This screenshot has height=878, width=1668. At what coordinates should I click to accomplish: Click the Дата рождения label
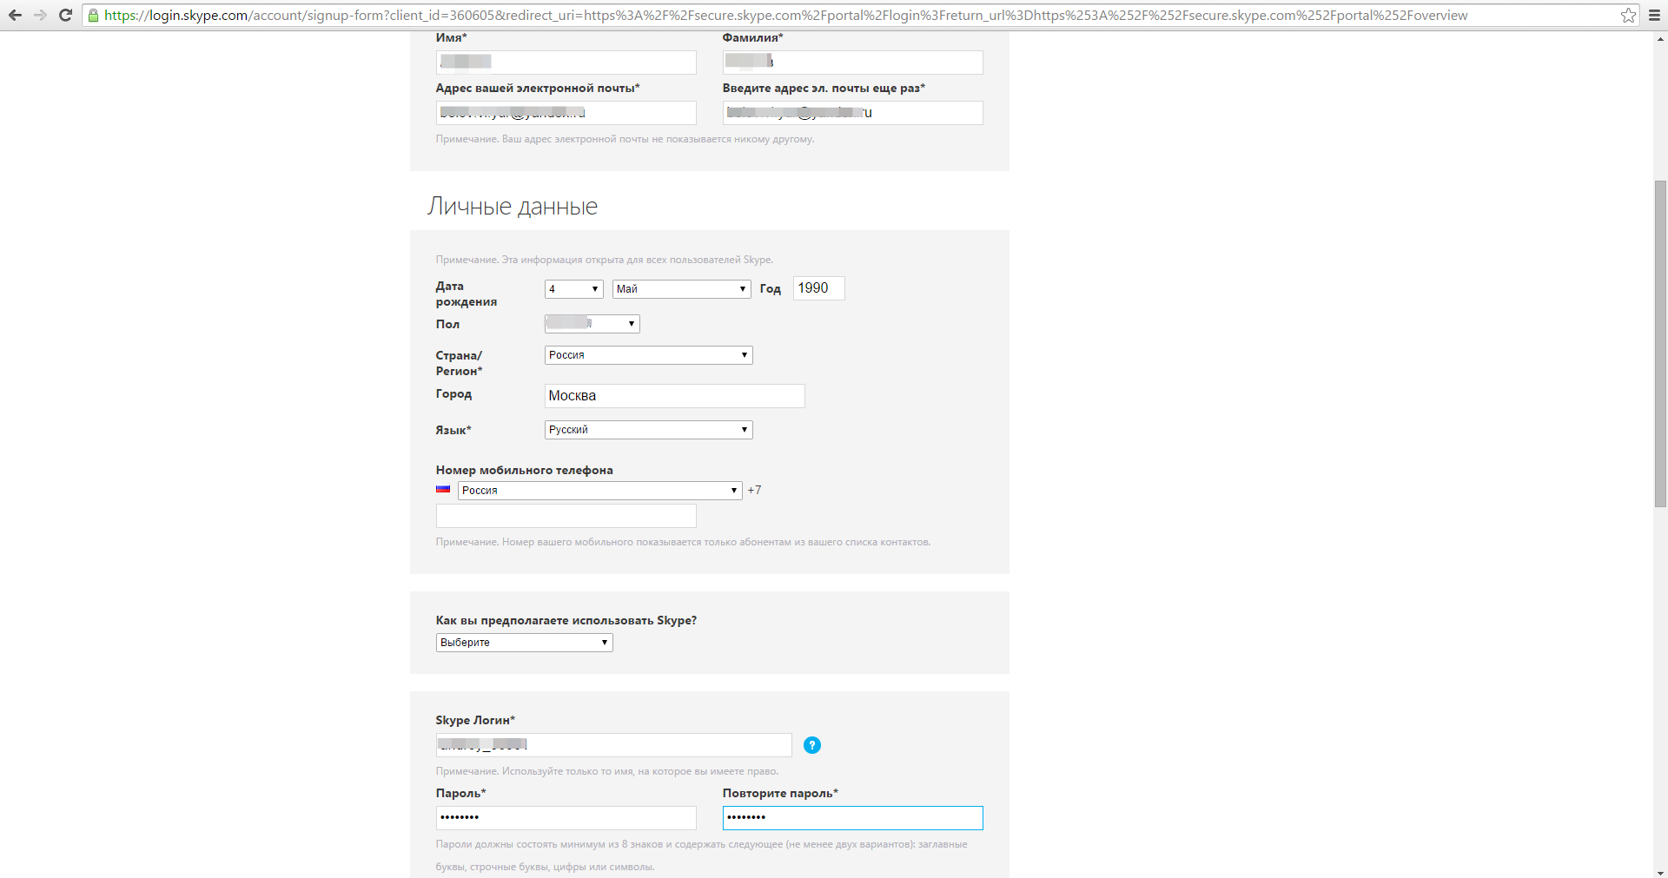[x=467, y=294]
